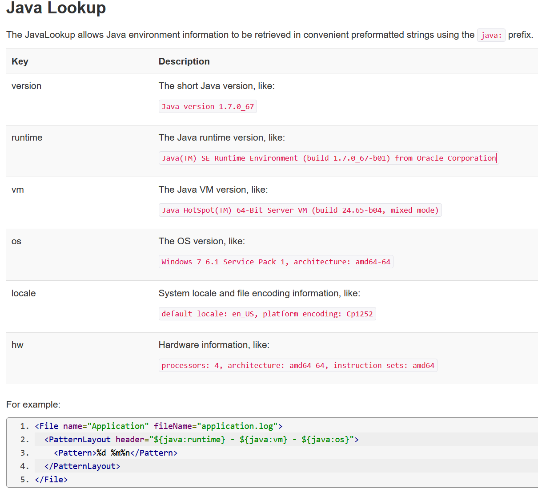Click the PatternLayout header code line
Screen dimensions: 538x489
tap(201, 440)
